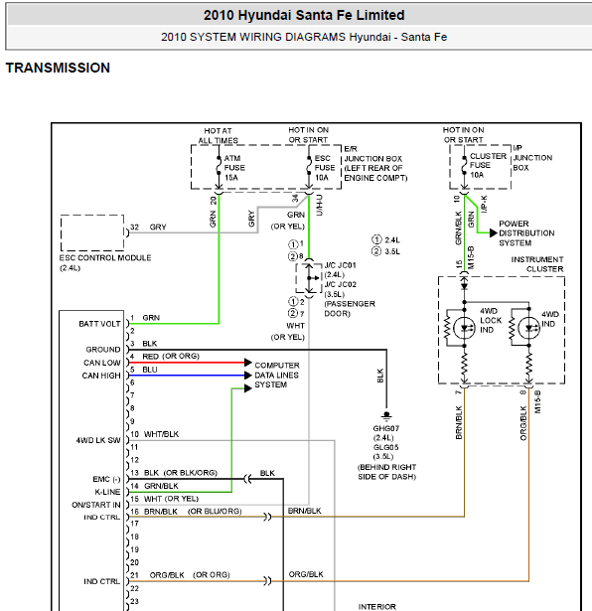Viewport: 592px width, 611px height.
Task: Click the 'ESC CONTROL MODULE (2.4L)' label
Action: (x=105, y=263)
